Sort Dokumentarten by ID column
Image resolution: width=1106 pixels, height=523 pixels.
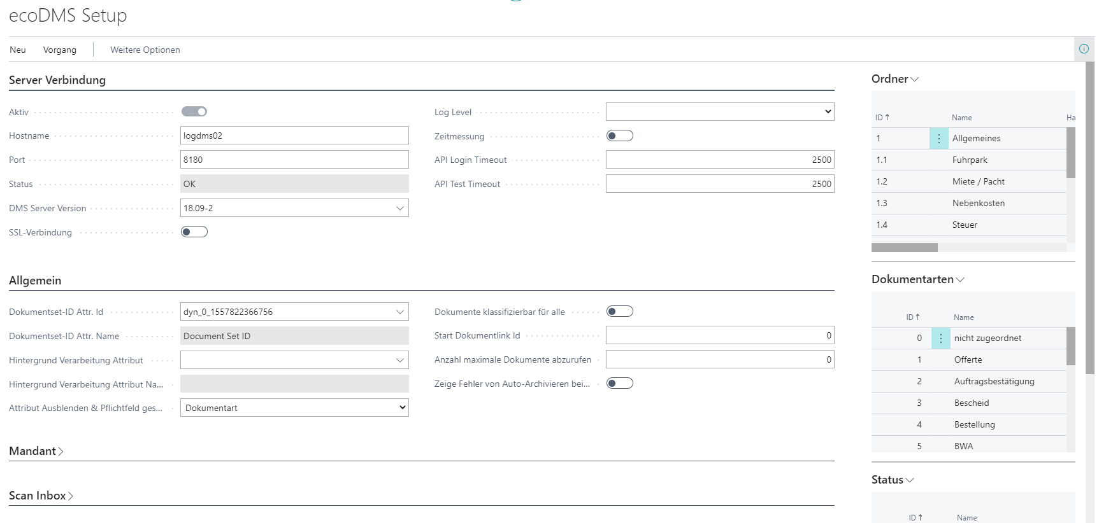(913, 317)
